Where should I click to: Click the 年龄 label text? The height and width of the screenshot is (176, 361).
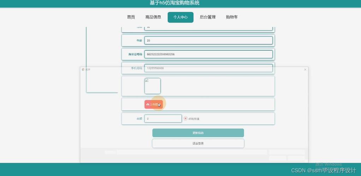tap(139, 40)
